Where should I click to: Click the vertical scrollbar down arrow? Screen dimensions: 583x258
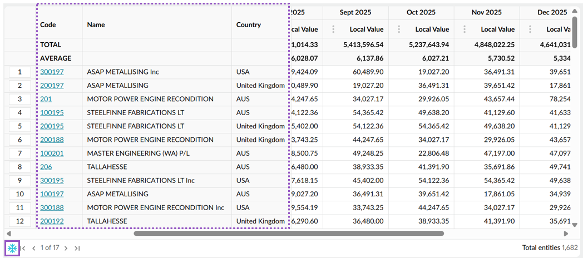point(575,225)
